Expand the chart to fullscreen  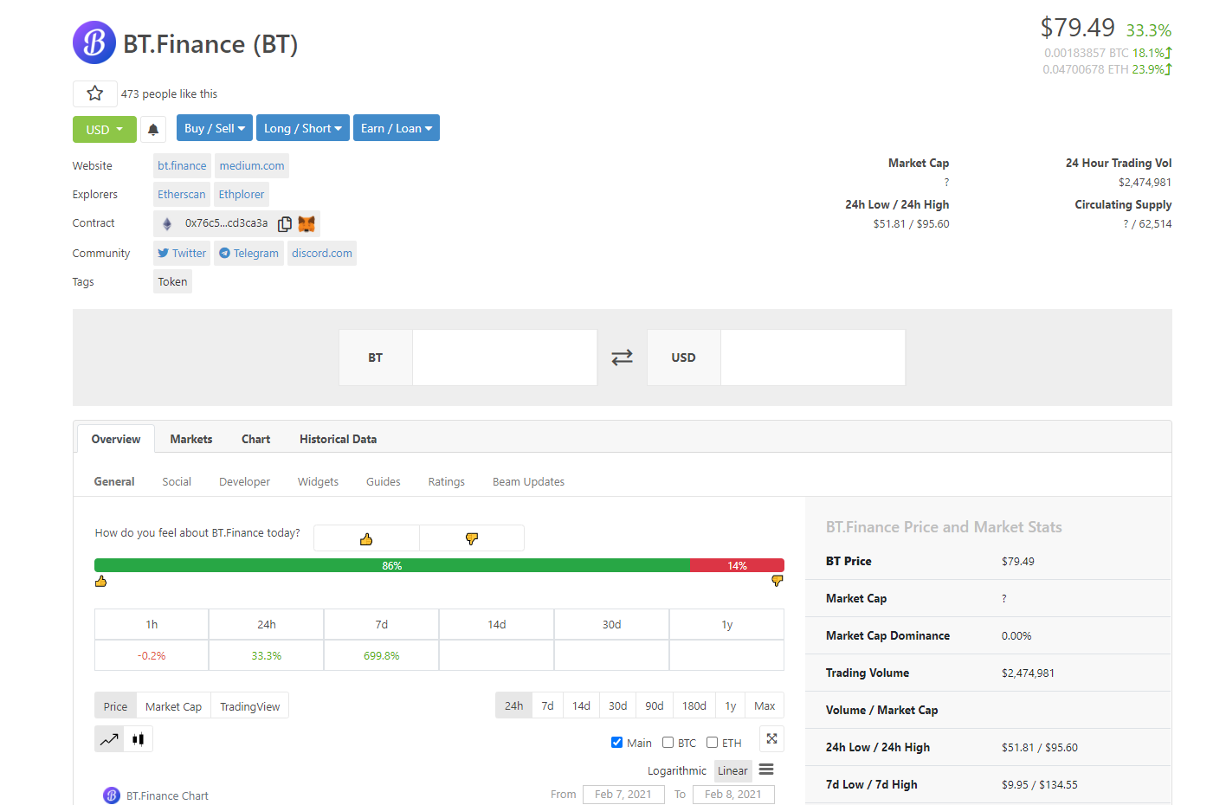[771, 739]
